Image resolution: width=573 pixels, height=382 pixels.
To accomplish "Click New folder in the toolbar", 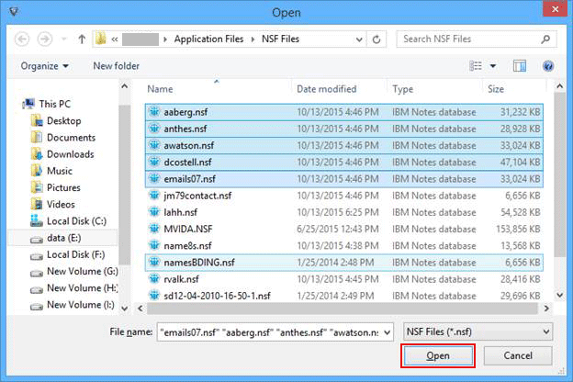I will point(116,66).
